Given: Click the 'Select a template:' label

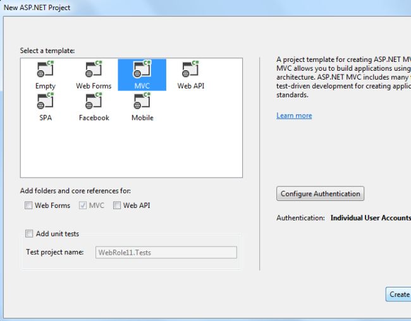Looking at the screenshot, I should click(x=47, y=51).
